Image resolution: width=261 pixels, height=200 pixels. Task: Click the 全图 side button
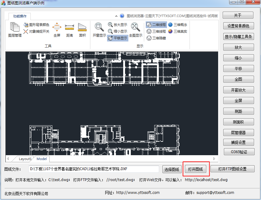(x=238, y=79)
